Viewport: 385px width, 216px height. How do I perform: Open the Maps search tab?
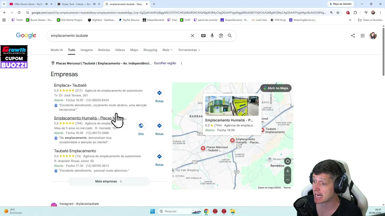tap(134, 50)
